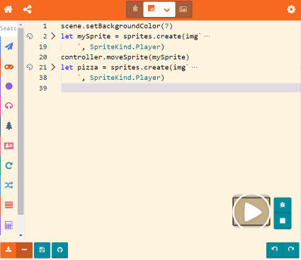Stop the simulator
The image size is (301, 260).
[283, 221]
